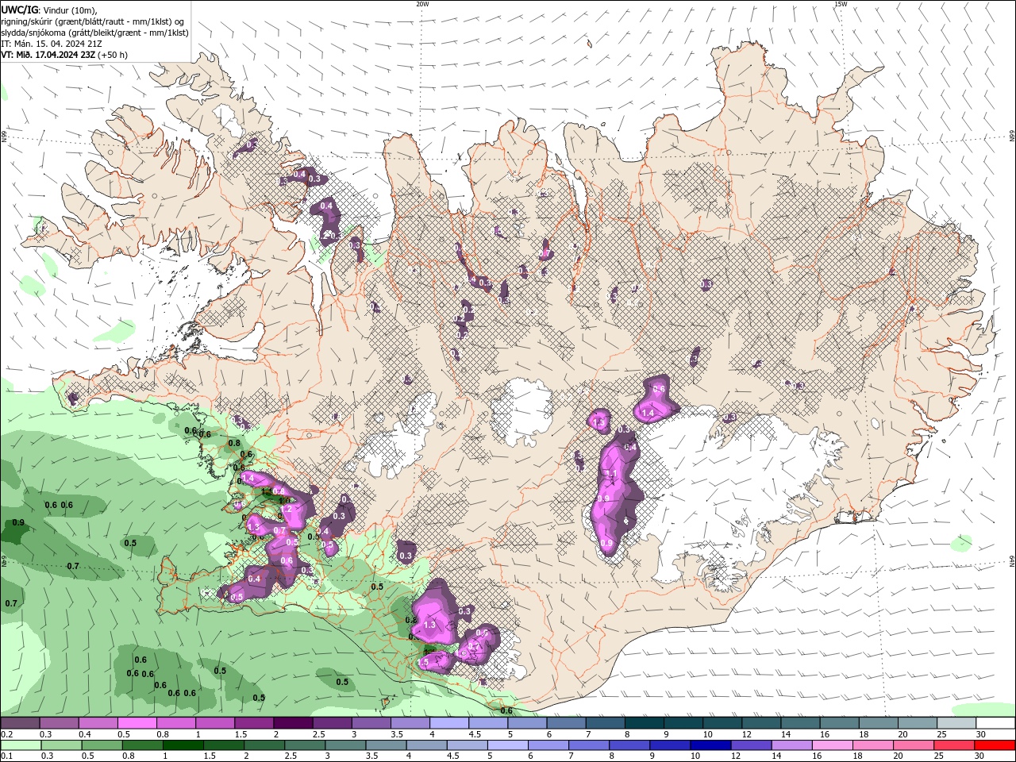
Task: Click the black '0.9' rain label over the ocean
Action: [18, 522]
